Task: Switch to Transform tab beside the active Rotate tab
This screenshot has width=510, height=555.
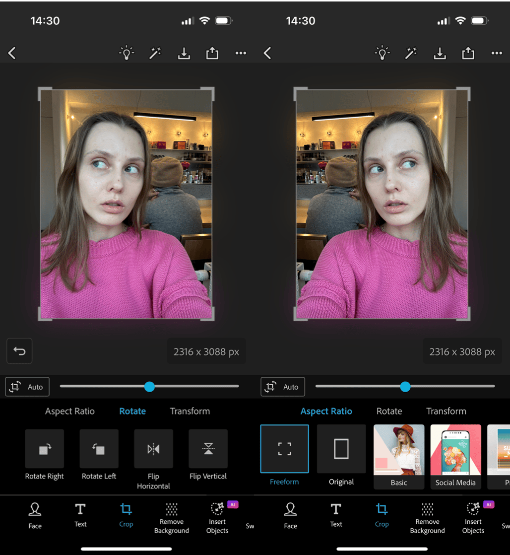Action: (190, 411)
